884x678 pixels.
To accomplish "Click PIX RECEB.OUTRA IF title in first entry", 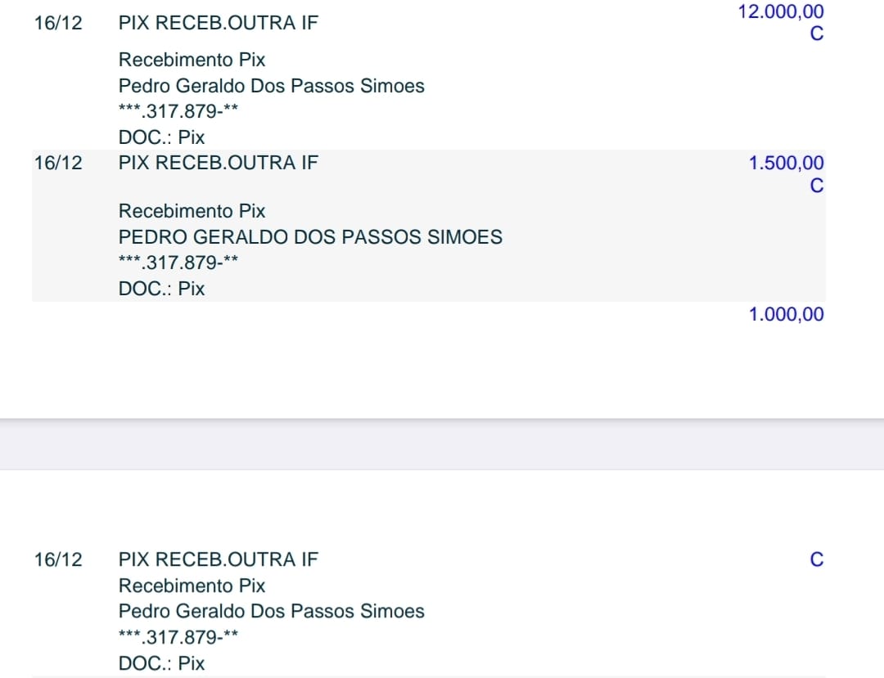I will click(x=218, y=23).
